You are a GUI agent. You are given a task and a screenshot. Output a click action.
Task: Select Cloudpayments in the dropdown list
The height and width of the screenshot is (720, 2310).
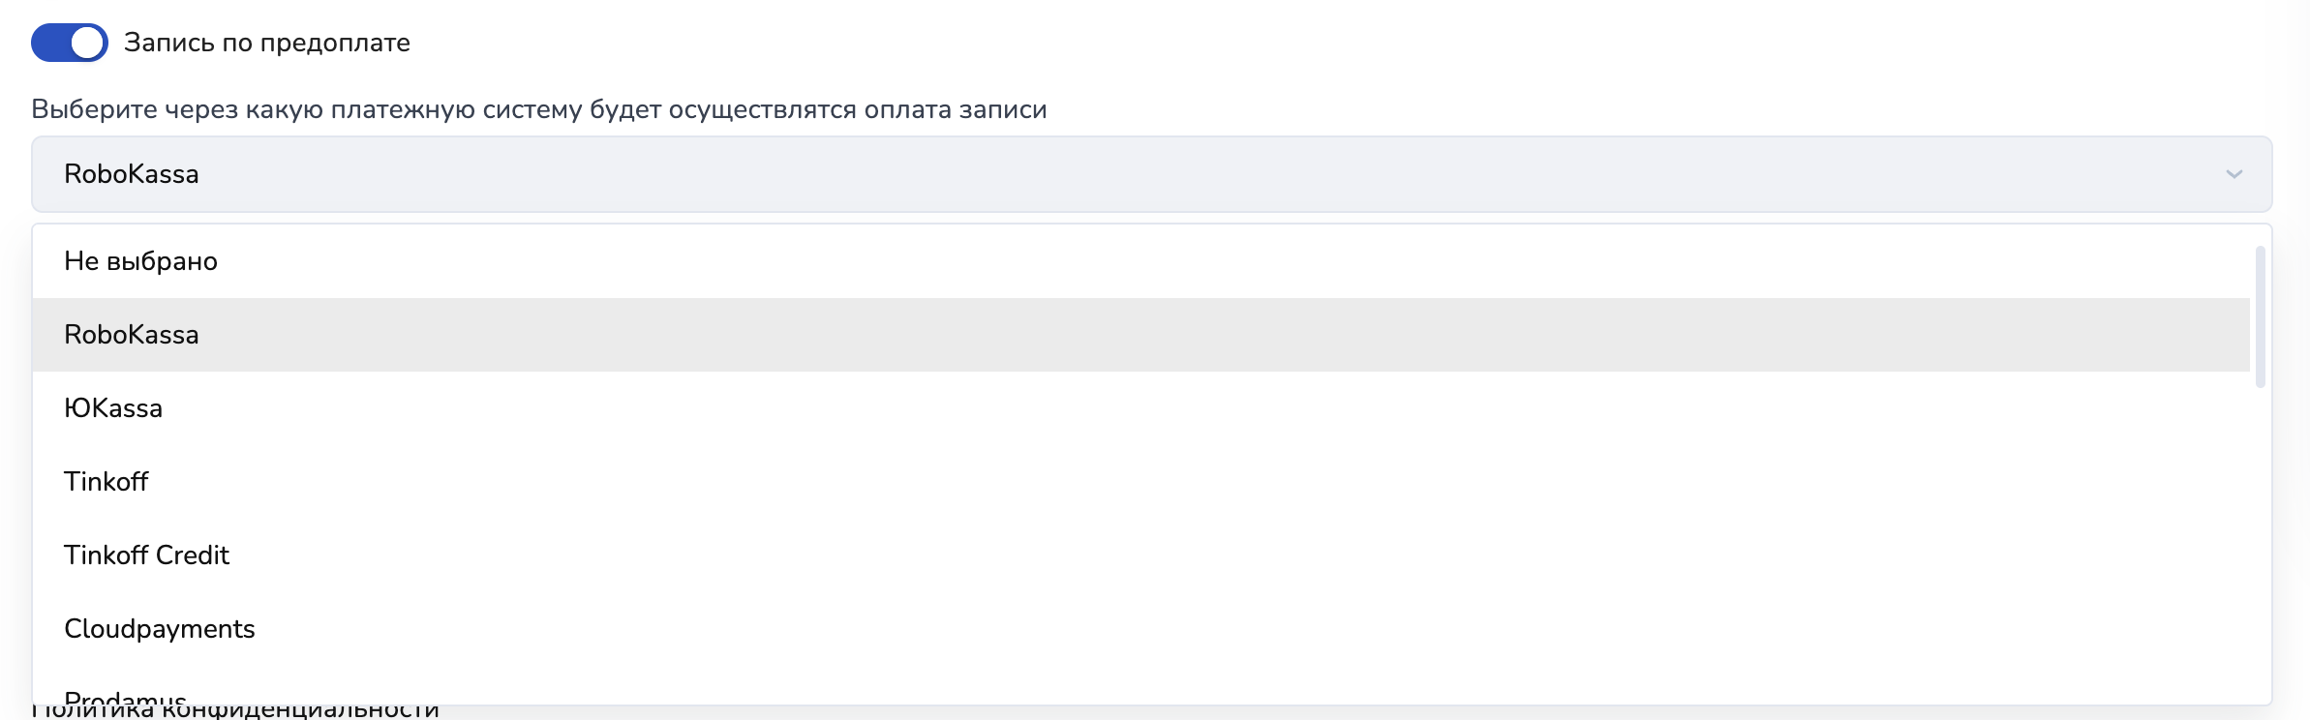coord(160,629)
